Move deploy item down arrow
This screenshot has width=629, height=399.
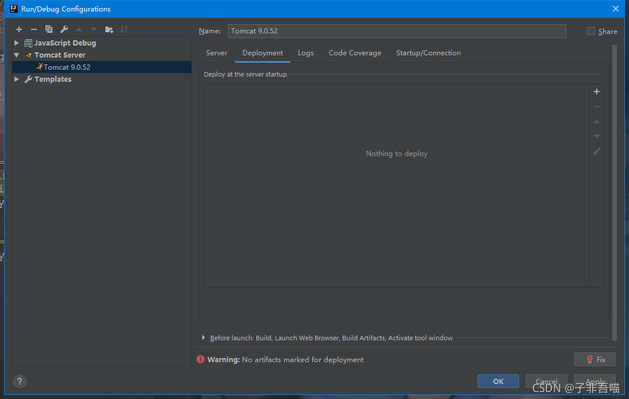click(x=597, y=136)
